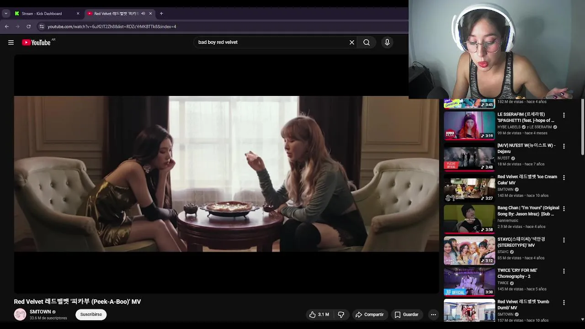585x329 pixels.
Task: Click Peek-A-Boo MV video title text
Action: 78,302
